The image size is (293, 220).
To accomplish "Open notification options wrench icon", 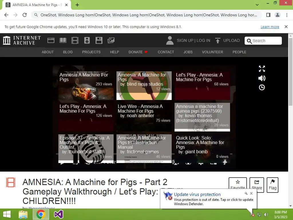I will pos(246,193).
